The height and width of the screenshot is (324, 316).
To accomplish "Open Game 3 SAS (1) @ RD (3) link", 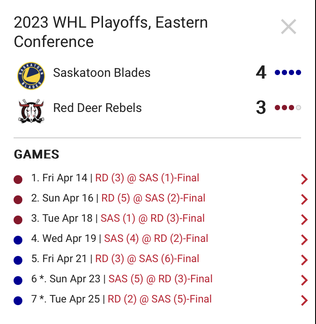I will (153, 218).
